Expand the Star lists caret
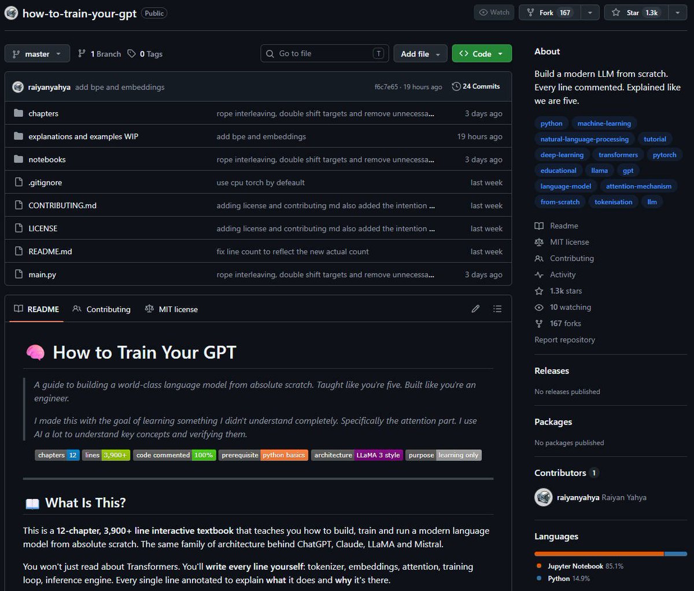The image size is (694, 591). click(677, 12)
